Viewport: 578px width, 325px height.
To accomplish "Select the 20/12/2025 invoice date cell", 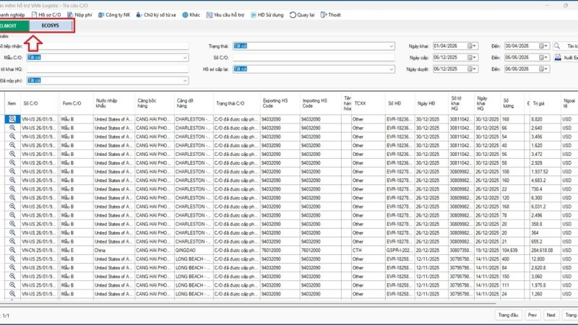I will tap(431, 250).
